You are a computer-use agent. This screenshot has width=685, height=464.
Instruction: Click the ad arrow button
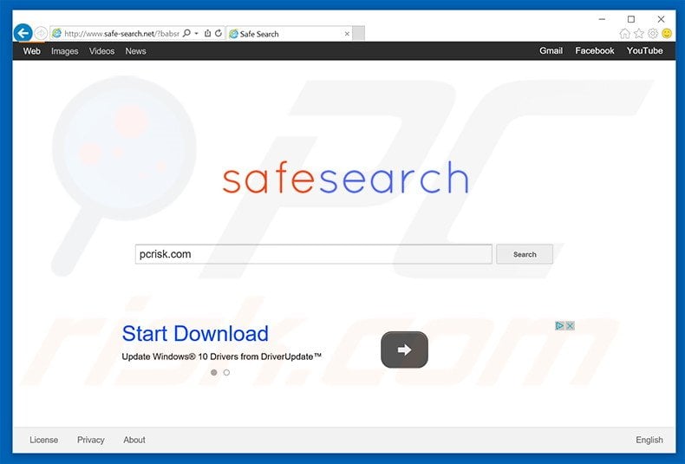coord(405,350)
